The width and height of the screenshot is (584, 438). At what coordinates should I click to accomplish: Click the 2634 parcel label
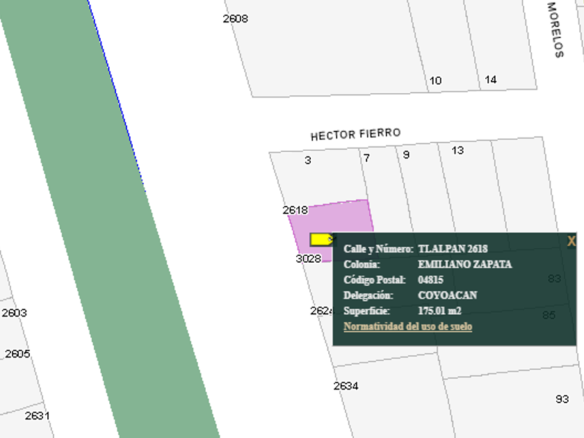[x=346, y=387]
